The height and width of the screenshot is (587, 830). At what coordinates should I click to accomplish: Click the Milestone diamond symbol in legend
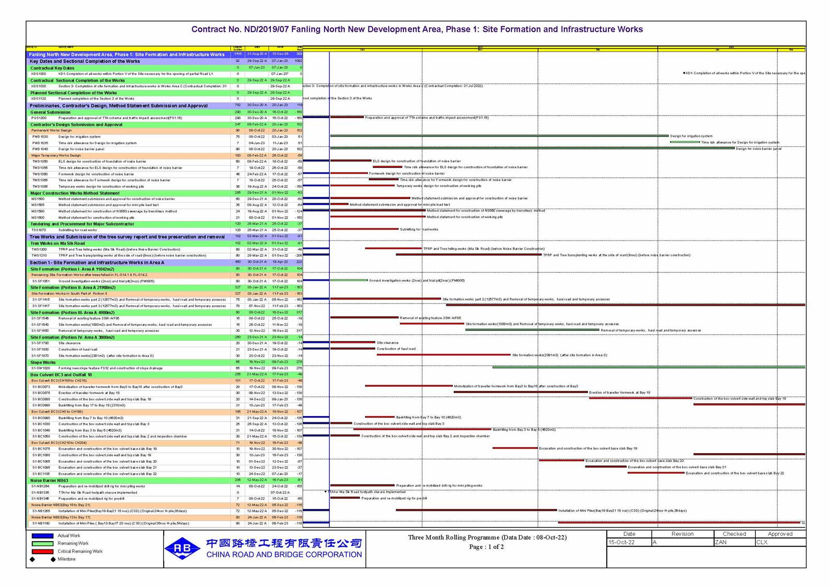point(42,559)
